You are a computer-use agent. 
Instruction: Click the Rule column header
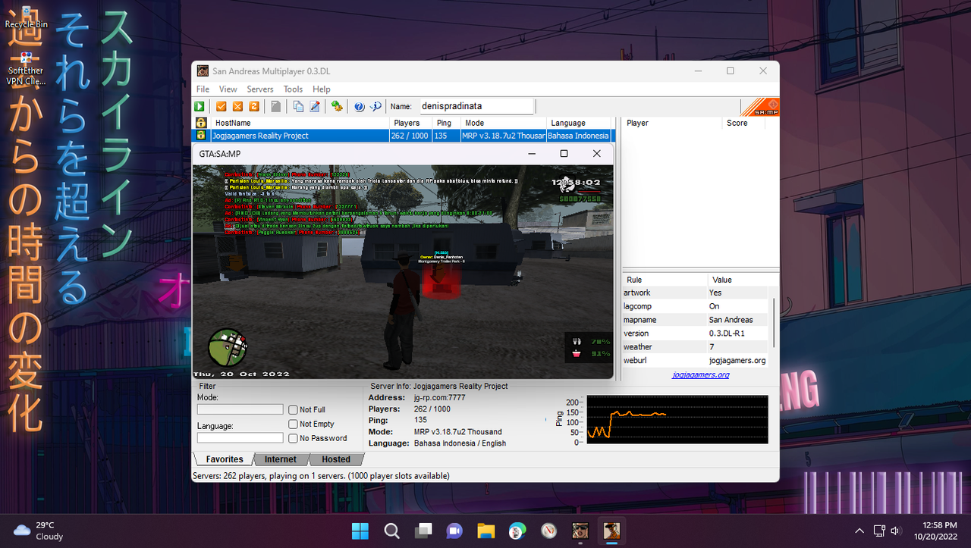(x=665, y=280)
